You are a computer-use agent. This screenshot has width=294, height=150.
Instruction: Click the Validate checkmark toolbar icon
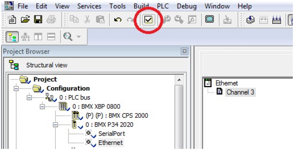(x=148, y=19)
